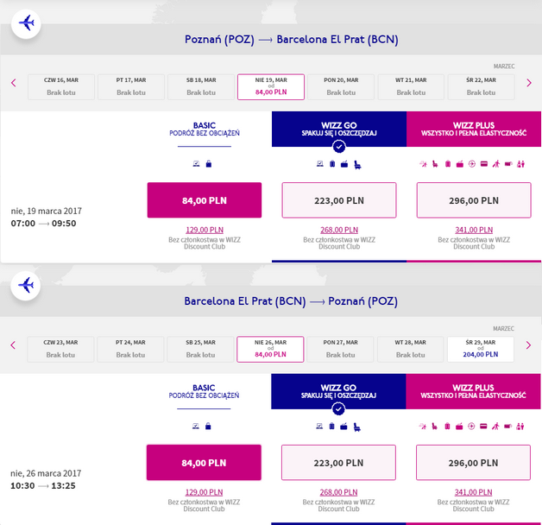Show earlier outbound dates with left arrow
542x525 pixels.
(x=13, y=84)
